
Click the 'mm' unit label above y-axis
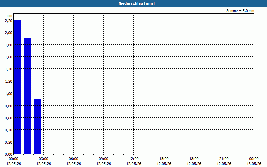coord(10,15)
